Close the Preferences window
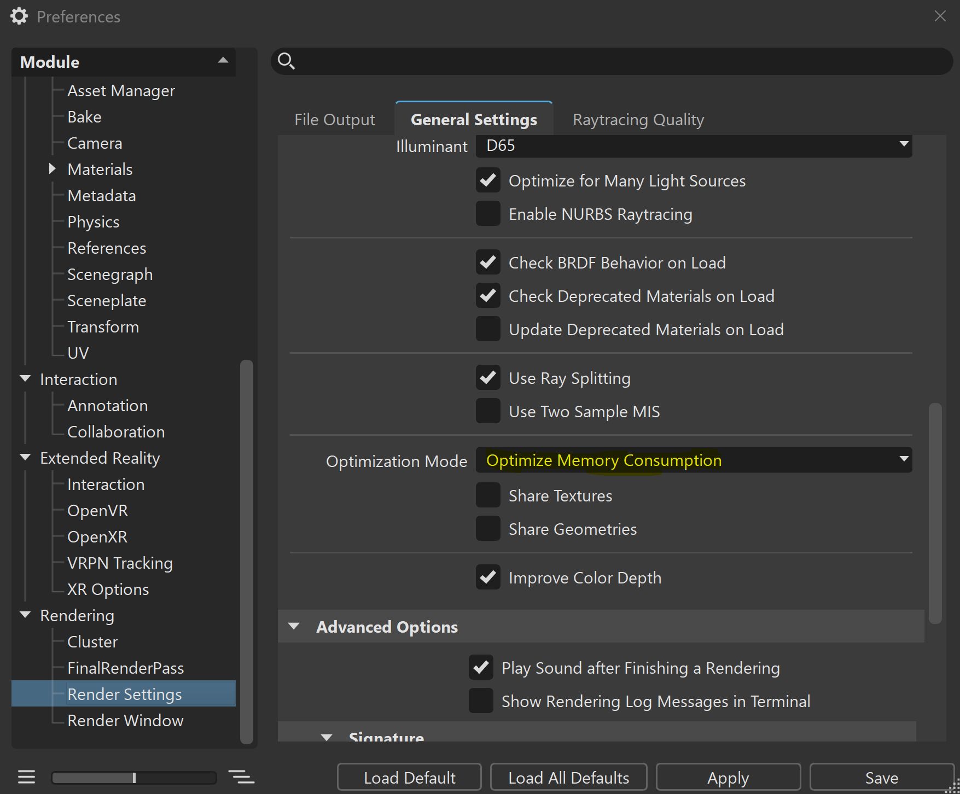Image resolution: width=960 pixels, height=794 pixels. coord(940,16)
